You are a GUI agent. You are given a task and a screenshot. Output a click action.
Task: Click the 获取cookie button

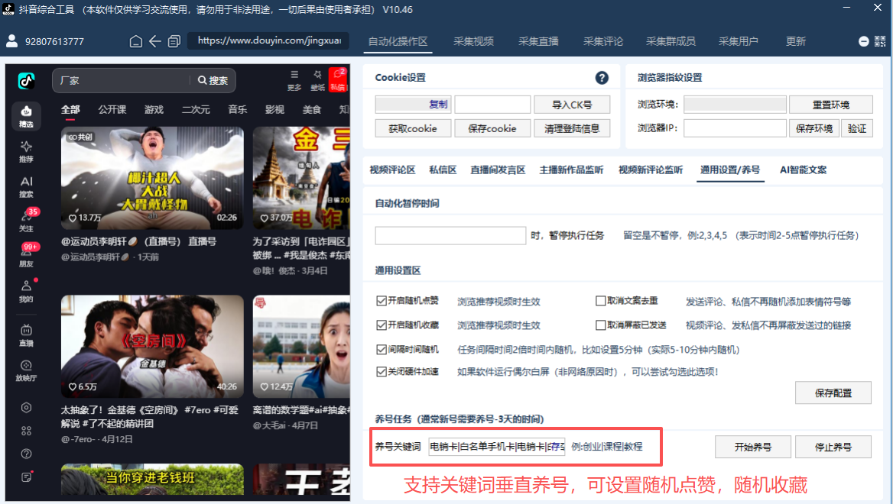(413, 128)
